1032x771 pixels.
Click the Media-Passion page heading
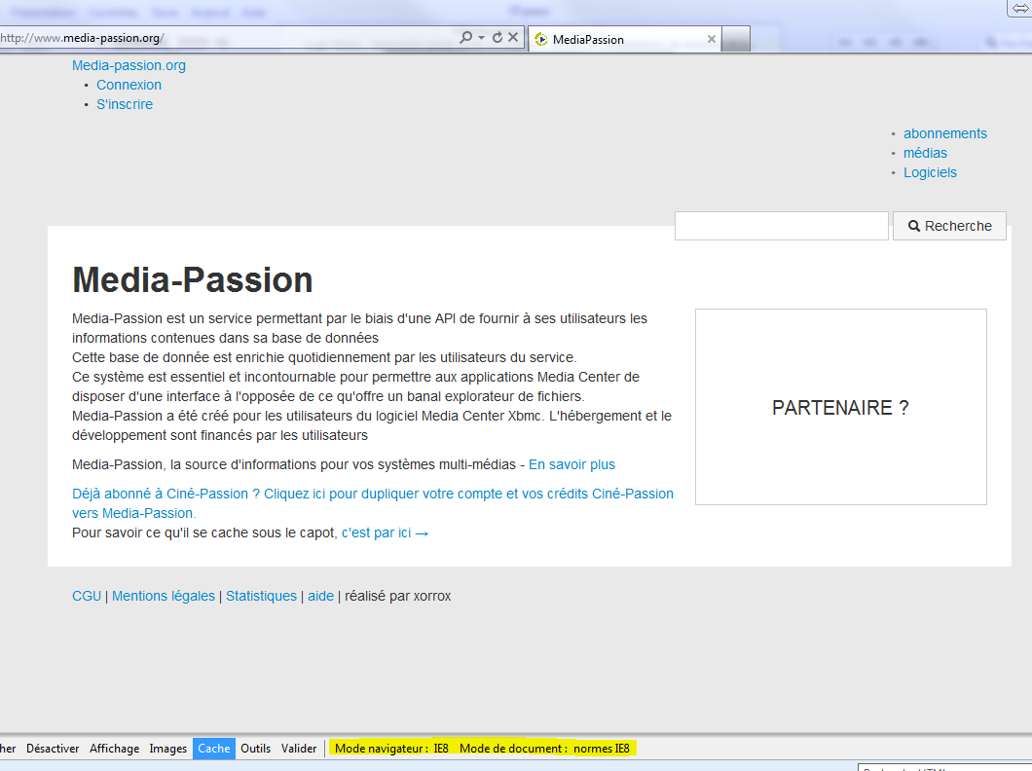tap(192, 279)
